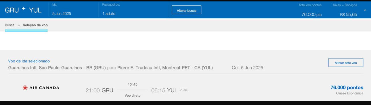Go back to Busca breadcrumb
This screenshot has width=371, height=105.
click(x=10, y=25)
